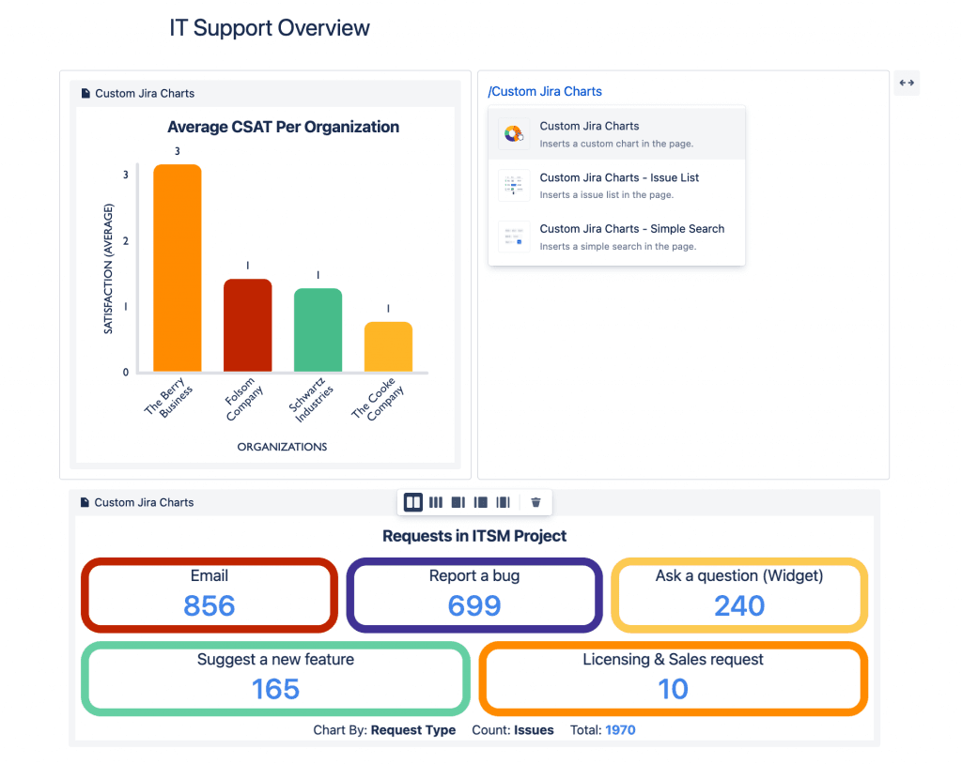Select Custom Jira Charts - Simple Search
The image size is (962, 764).
[631, 228]
